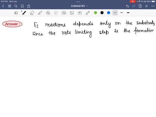
Task: Redo the last undone stroke
Action: pyautogui.click(x=134, y=6)
